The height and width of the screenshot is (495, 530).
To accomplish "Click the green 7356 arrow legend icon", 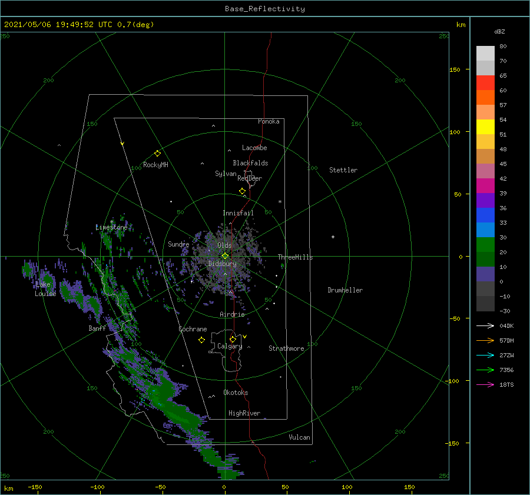I will coord(485,370).
